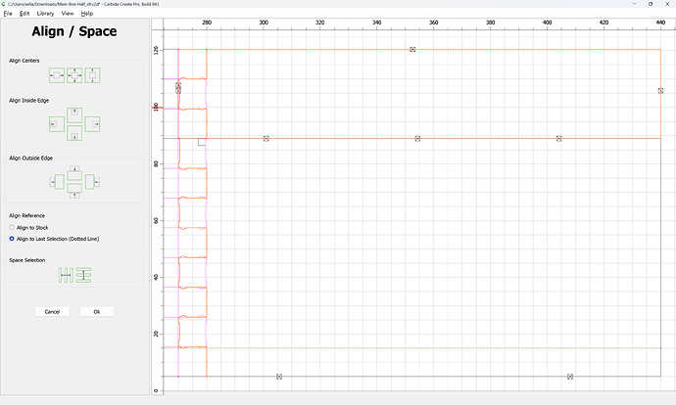
Task: Cancel the Align / Space operation
Action: [52, 312]
